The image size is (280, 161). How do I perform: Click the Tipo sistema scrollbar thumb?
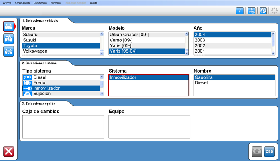102,84
